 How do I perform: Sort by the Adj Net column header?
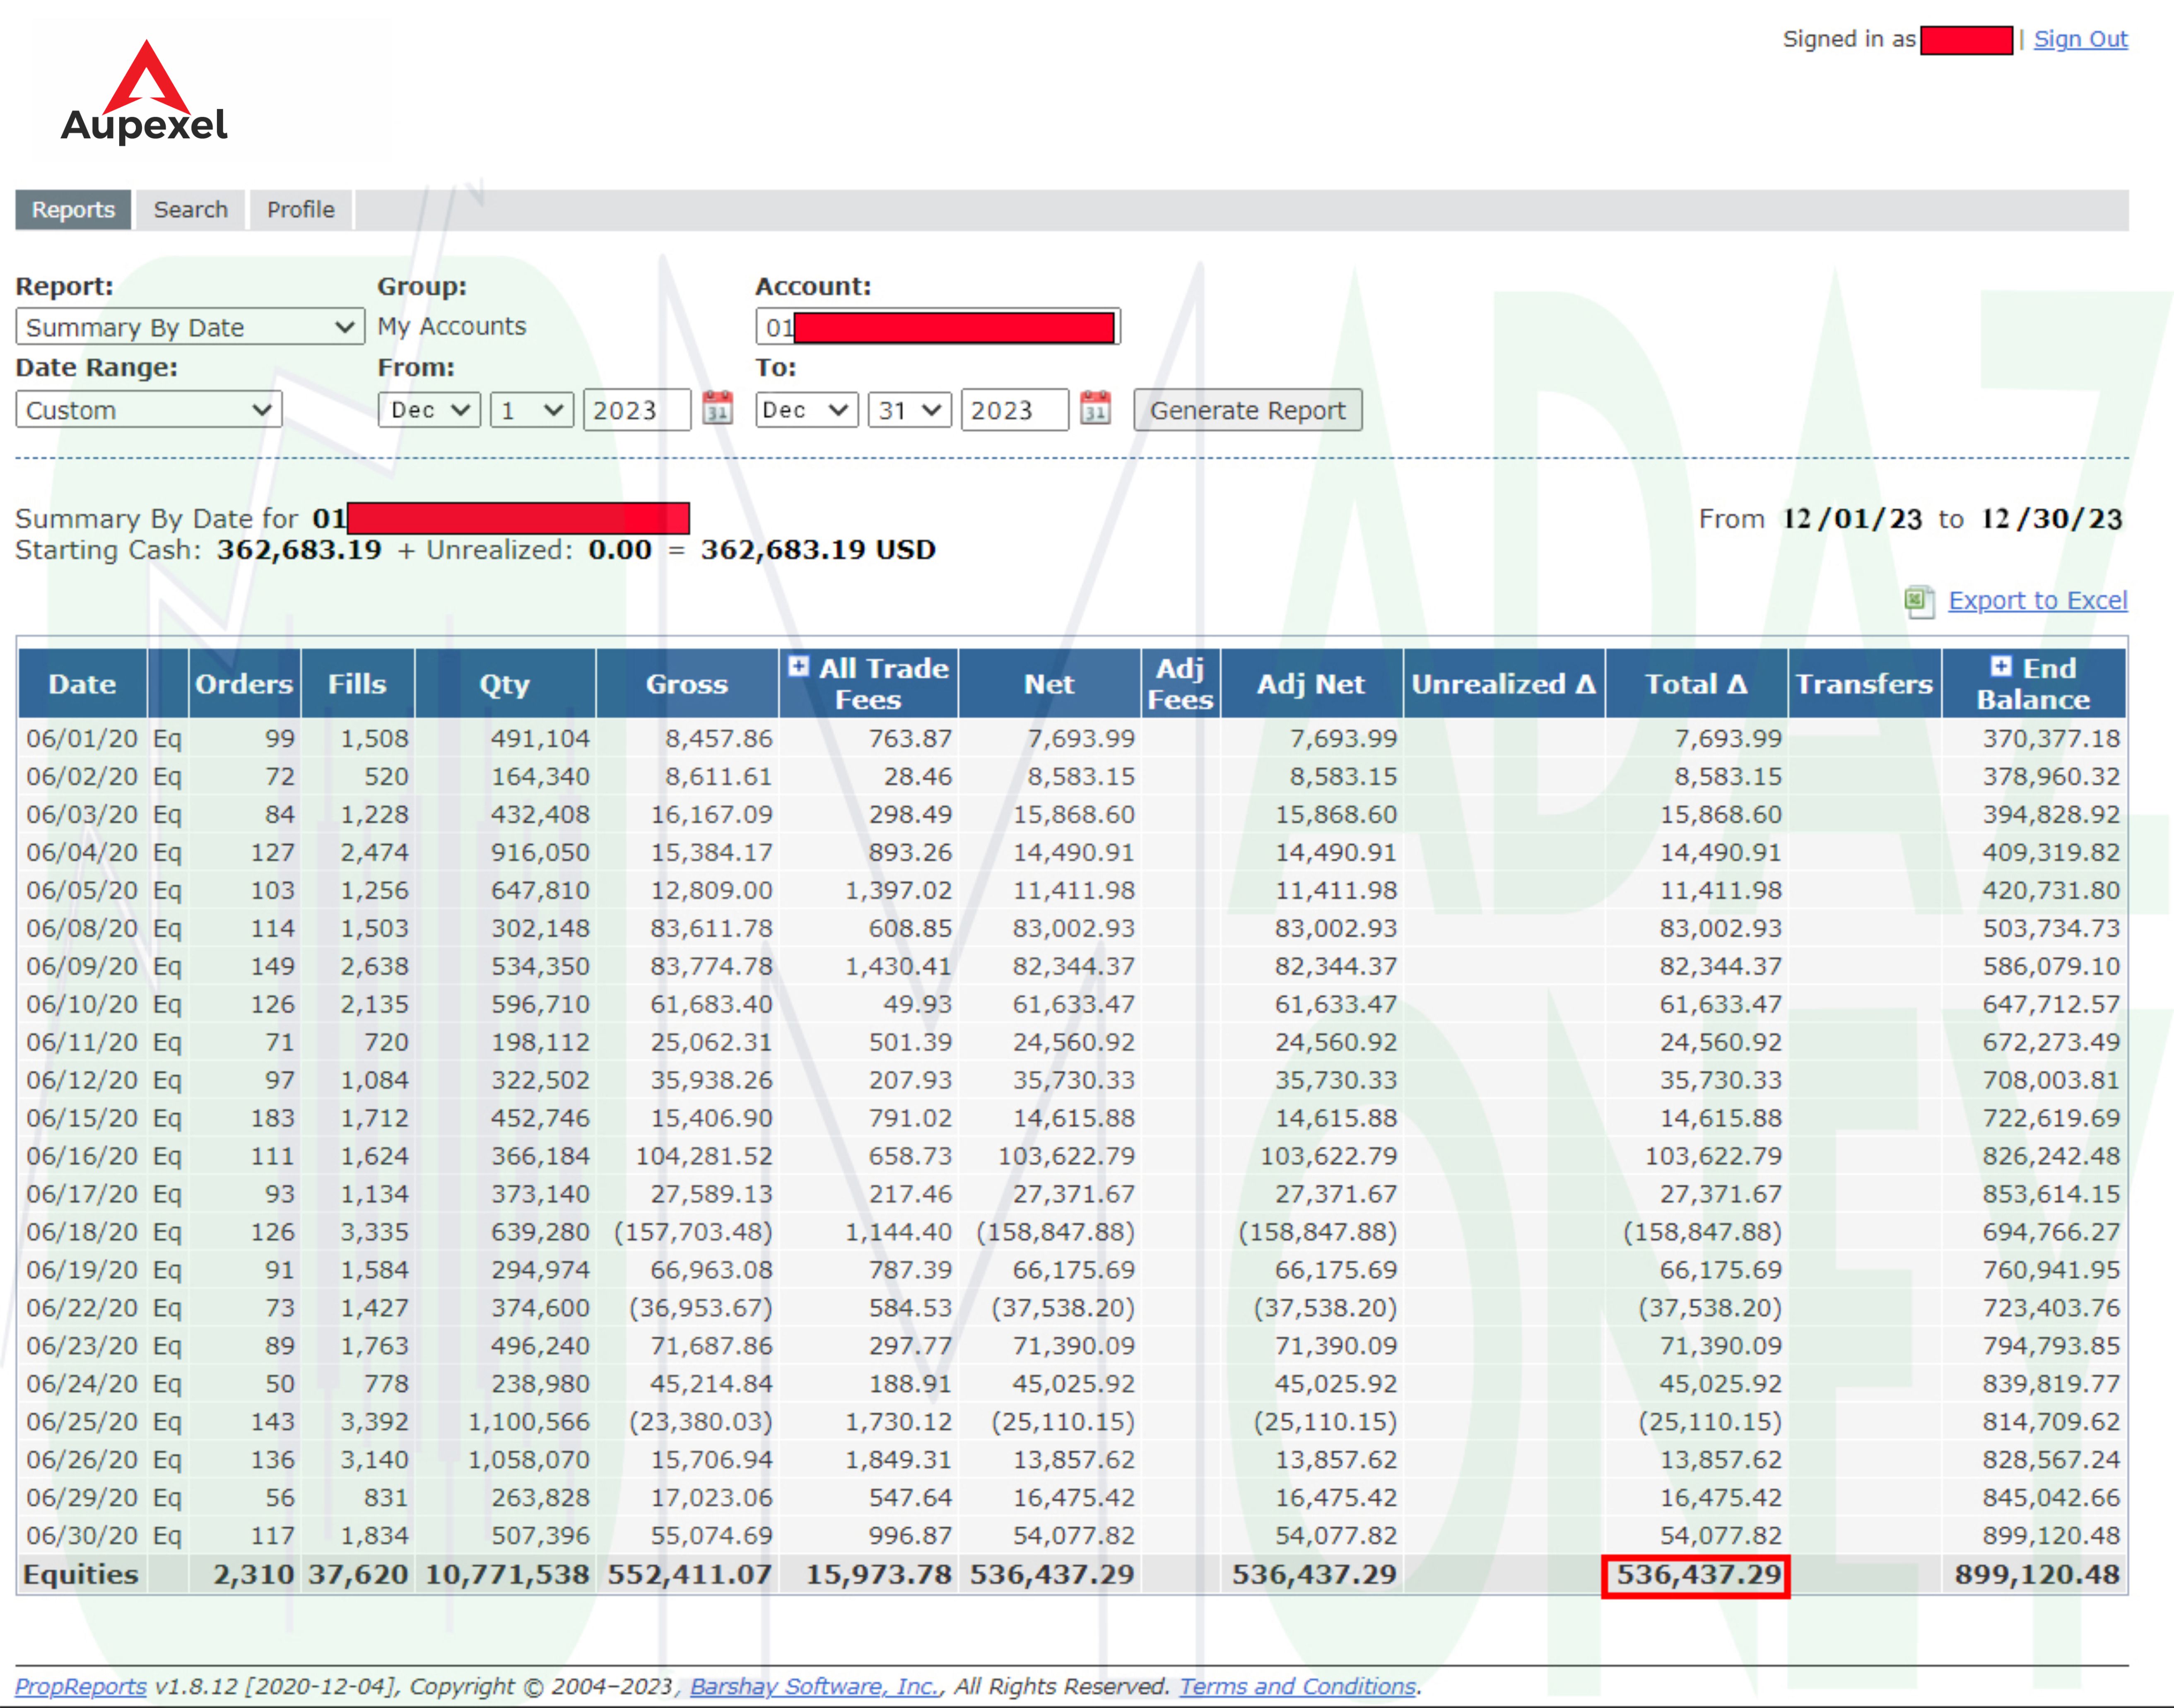[x=1311, y=684]
